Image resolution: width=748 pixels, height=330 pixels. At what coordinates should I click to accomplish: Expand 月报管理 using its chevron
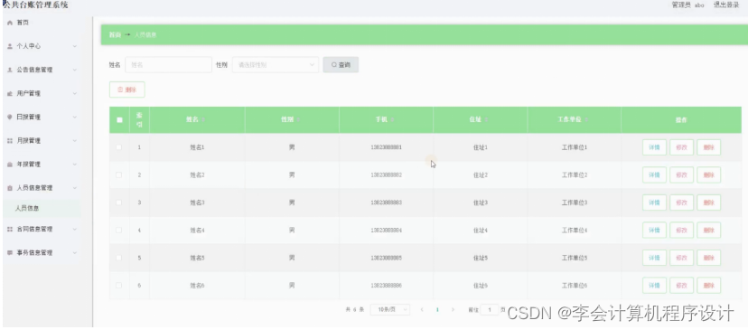pos(75,141)
